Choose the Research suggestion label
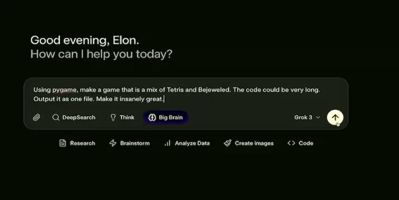Screen dimensions: 399x200 coord(82,143)
